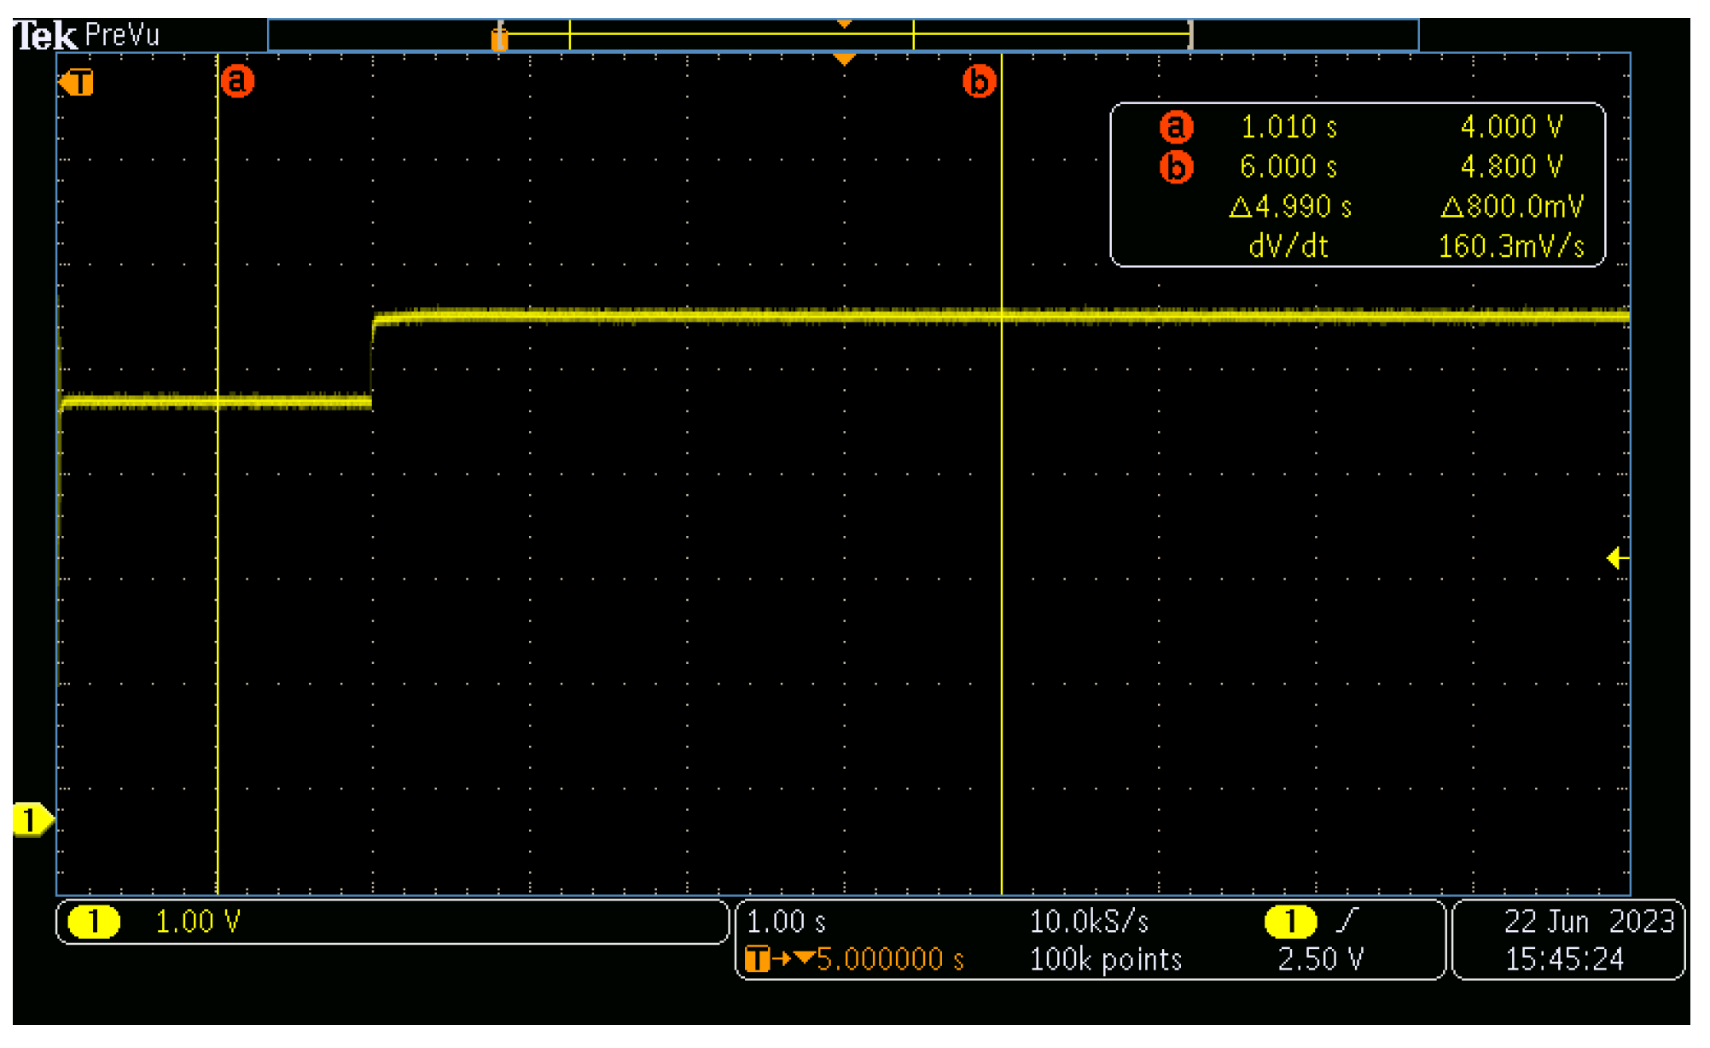Click the orange trigger position T marker
This screenshot has width=1710, height=1048.
click(78, 83)
